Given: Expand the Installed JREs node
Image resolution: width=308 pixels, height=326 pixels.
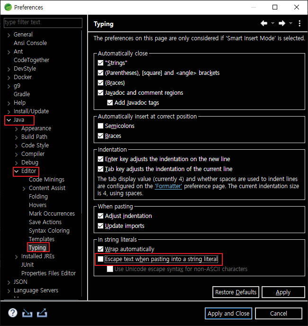Looking at the screenshot, I should [x=17, y=257].
